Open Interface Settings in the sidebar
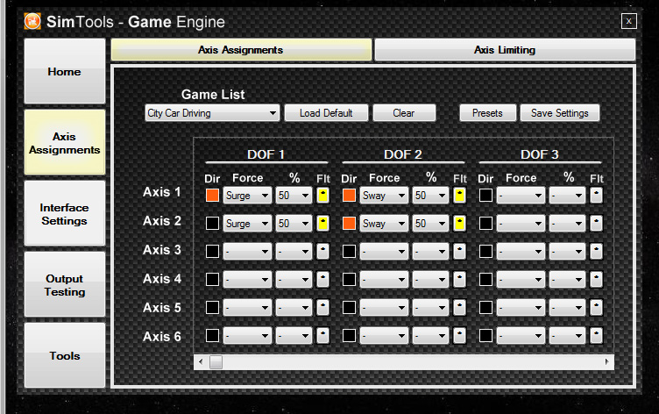659x414 pixels. point(65,214)
